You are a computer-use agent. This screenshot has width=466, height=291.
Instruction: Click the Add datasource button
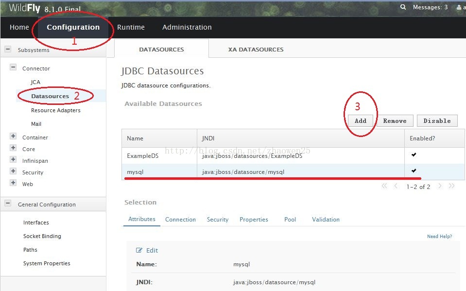[x=361, y=121]
